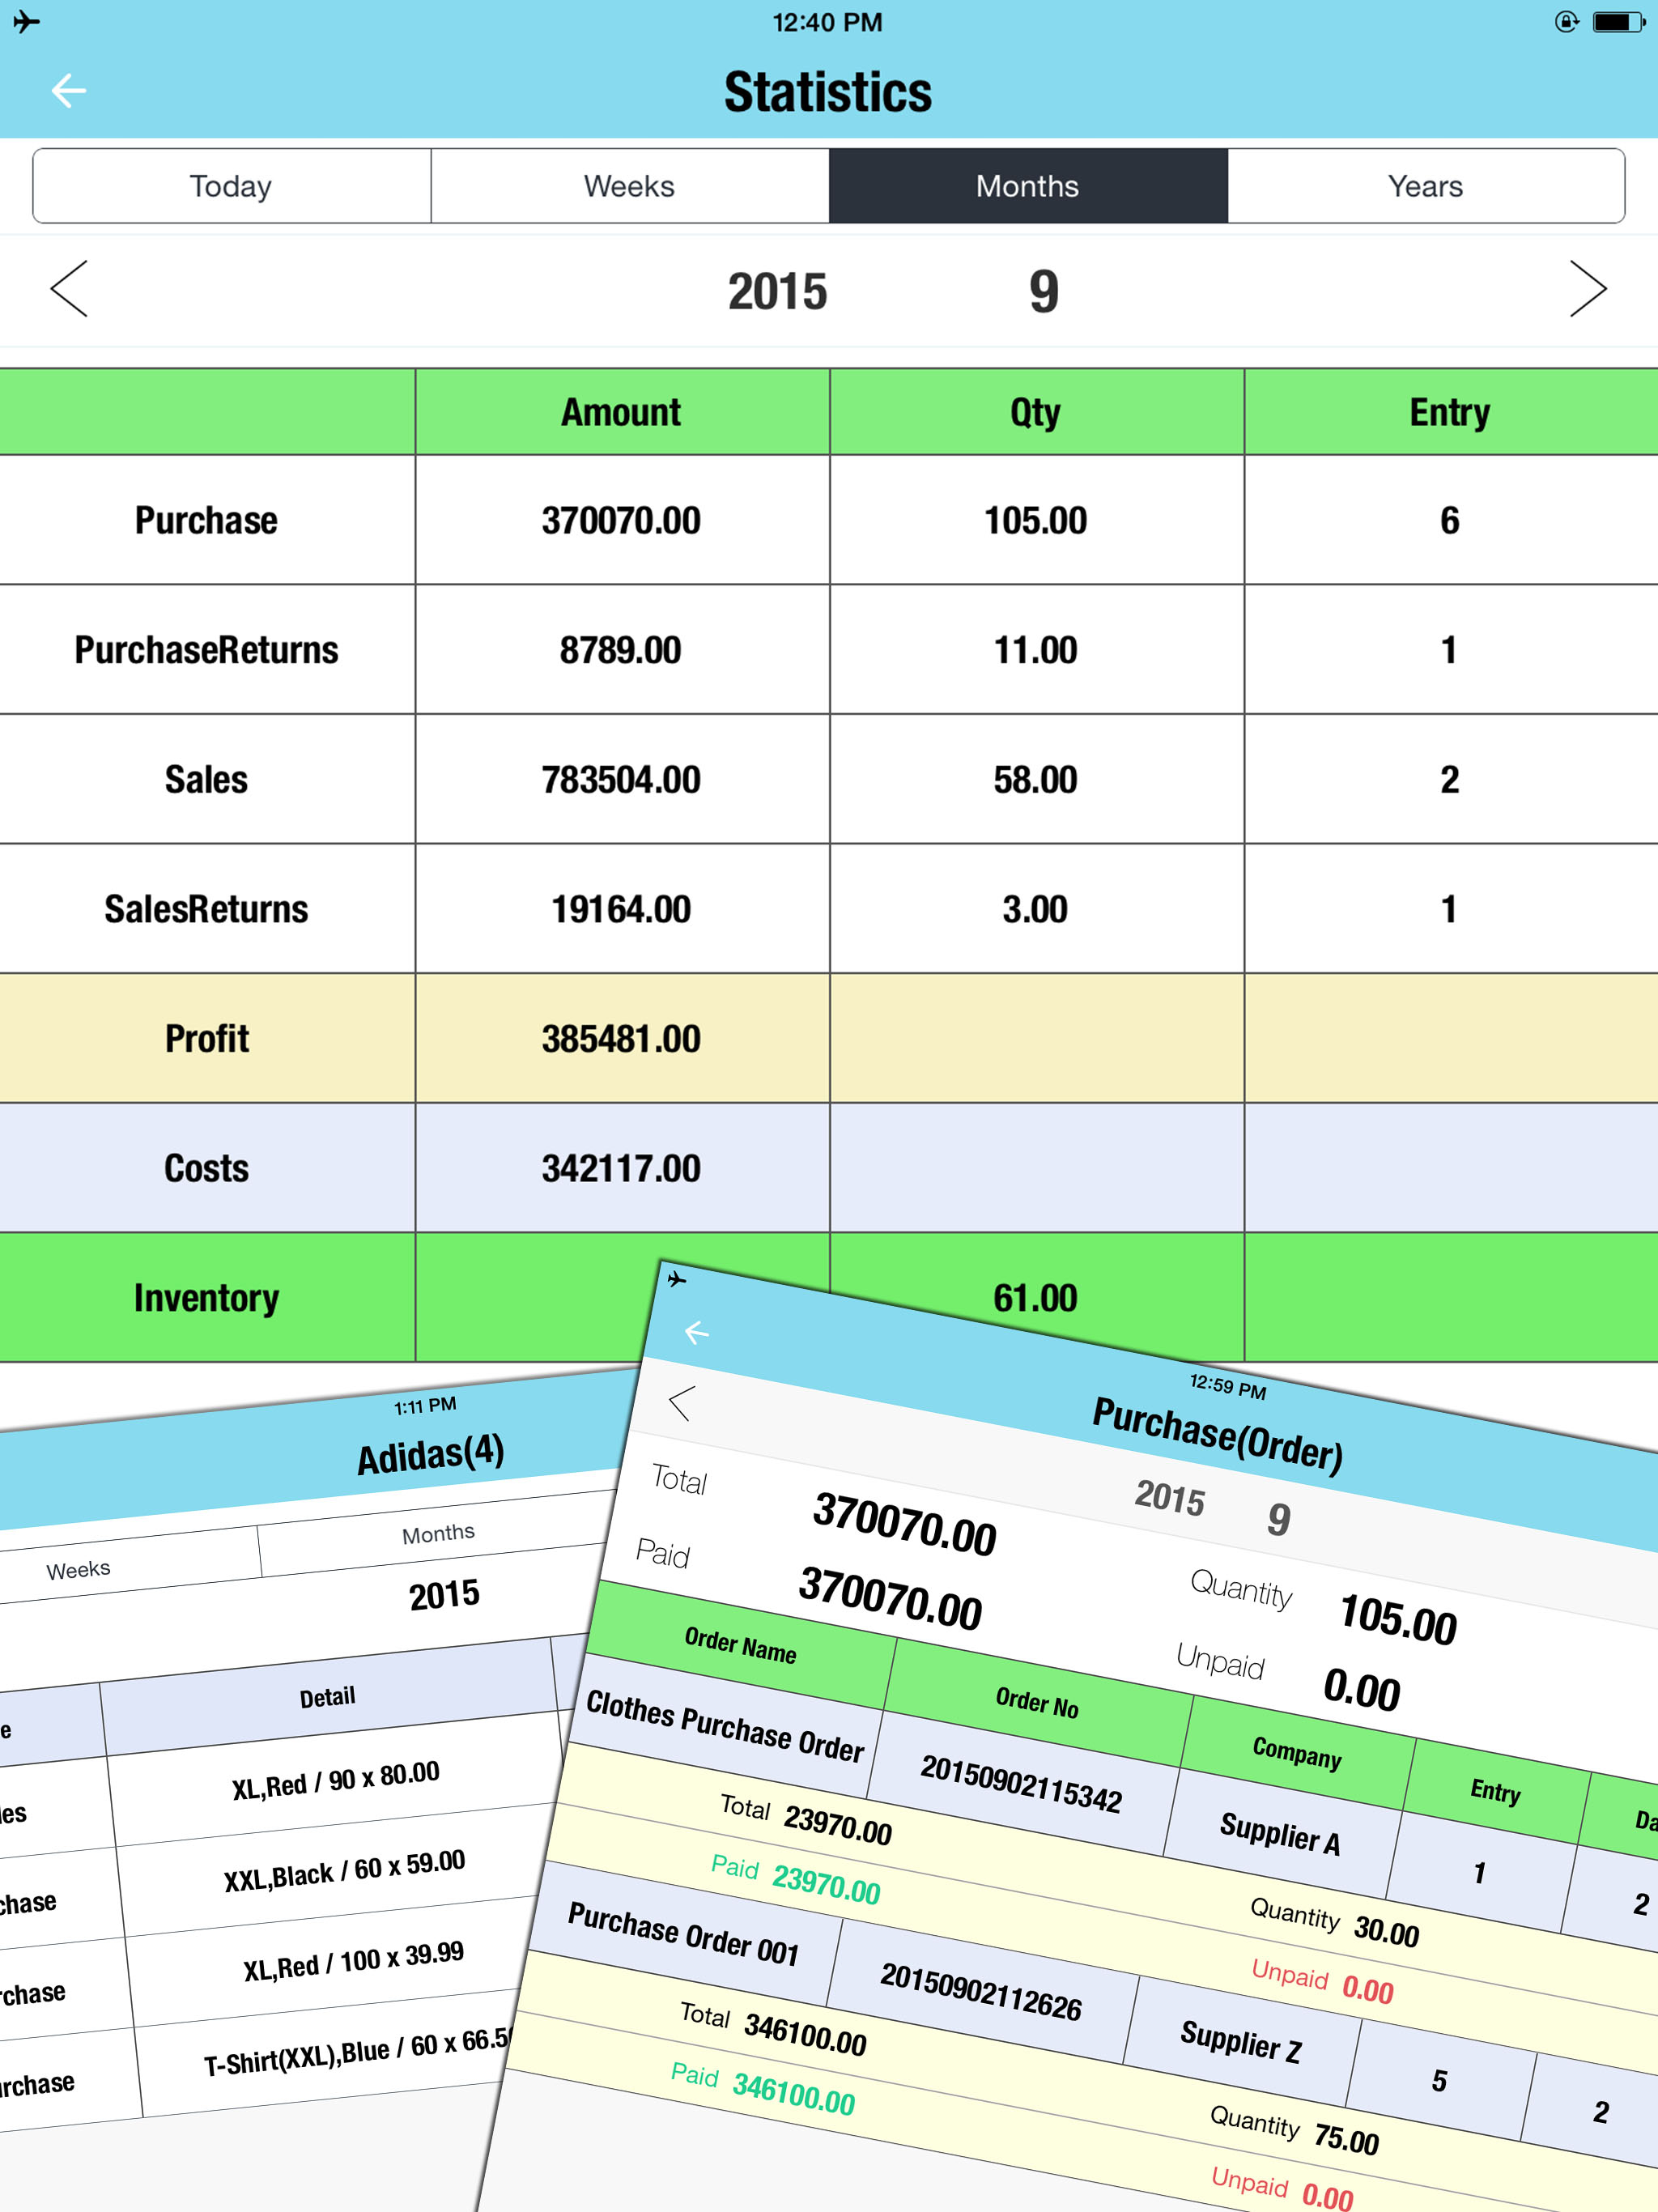Switch to the Weeks tab
Image resolution: width=1658 pixels, height=2212 pixels.
pyautogui.click(x=630, y=186)
